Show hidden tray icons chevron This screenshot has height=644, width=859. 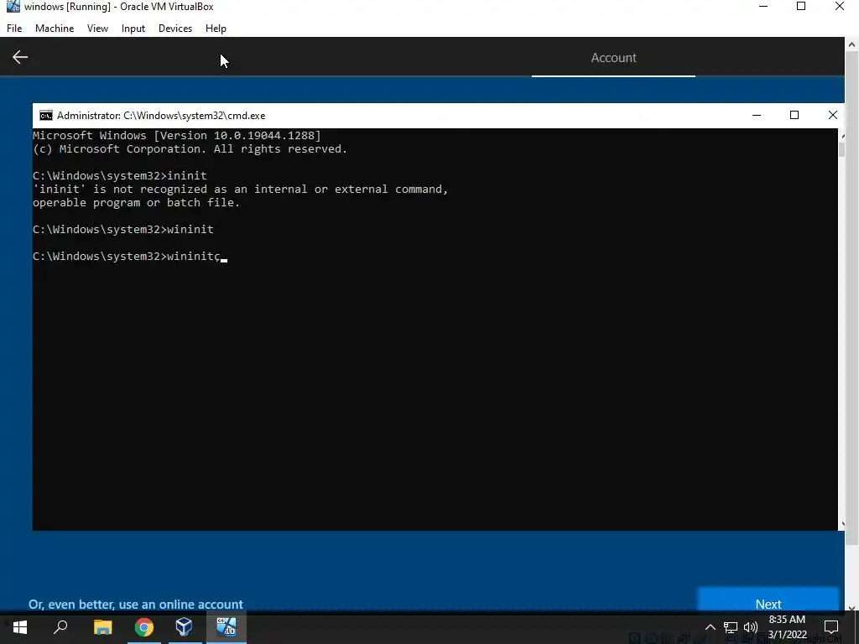(710, 627)
